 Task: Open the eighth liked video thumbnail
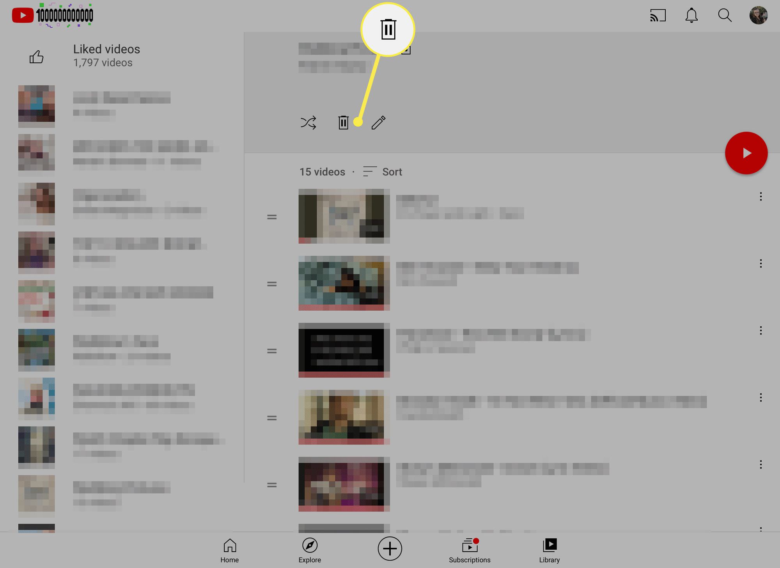[x=36, y=448]
